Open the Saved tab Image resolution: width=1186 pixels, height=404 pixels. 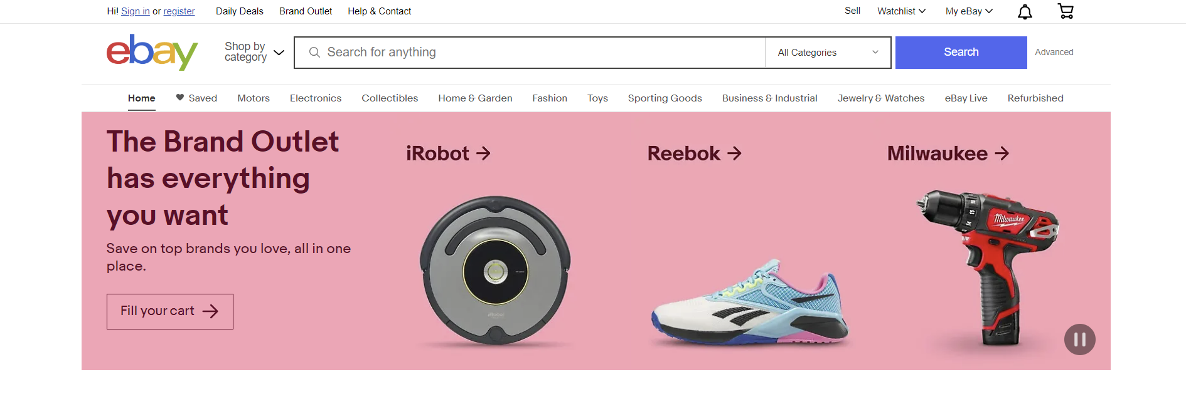click(x=196, y=98)
